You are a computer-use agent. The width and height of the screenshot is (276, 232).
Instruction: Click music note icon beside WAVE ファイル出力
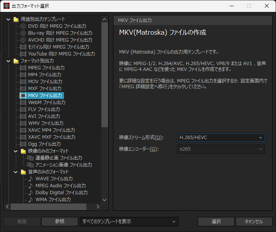[x=30, y=179]
